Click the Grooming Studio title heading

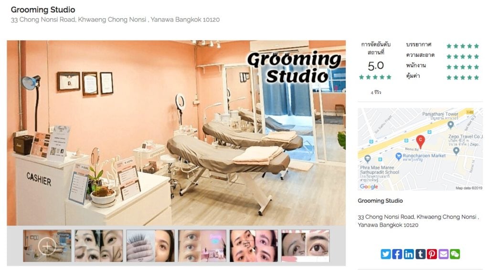pyautogui.click(x=43, y=10)
